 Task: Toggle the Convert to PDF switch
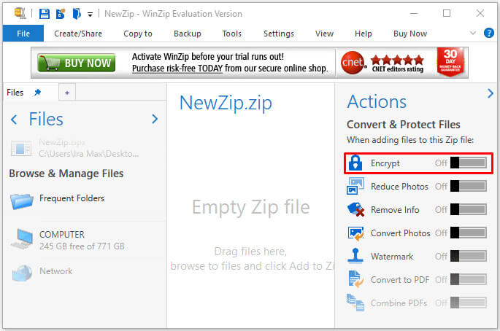coord(469,279)
